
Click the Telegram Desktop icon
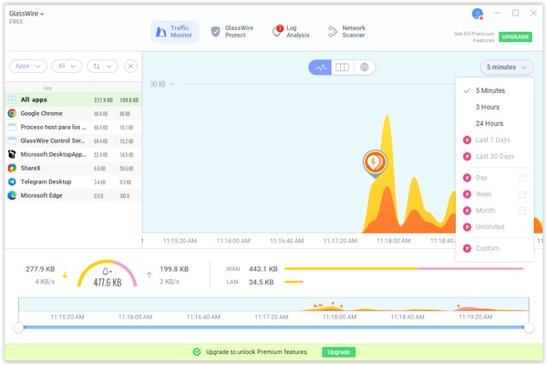[x=13, y=182]
